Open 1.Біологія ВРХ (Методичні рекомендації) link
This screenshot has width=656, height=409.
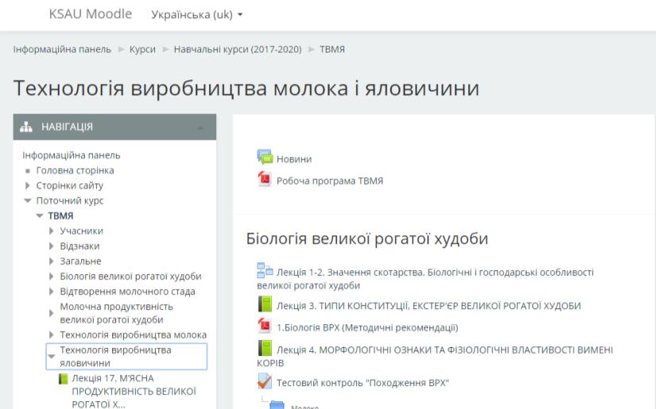coord(367,327)
